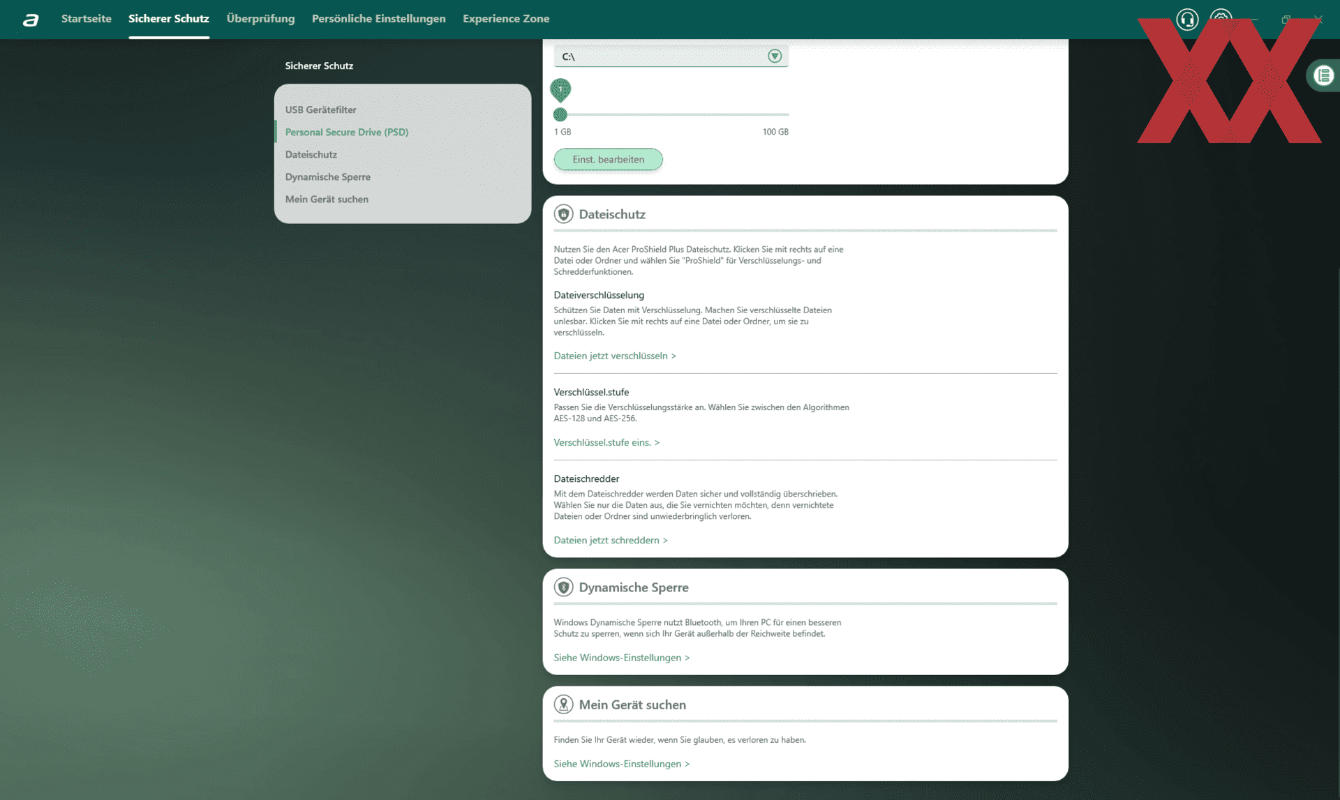Click the Dateischutz shield icon
This screenshot has width=1340, height=800.
coord(563,214)
